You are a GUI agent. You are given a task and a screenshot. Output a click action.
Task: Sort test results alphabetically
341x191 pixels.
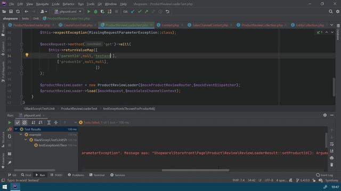[33, 123]
